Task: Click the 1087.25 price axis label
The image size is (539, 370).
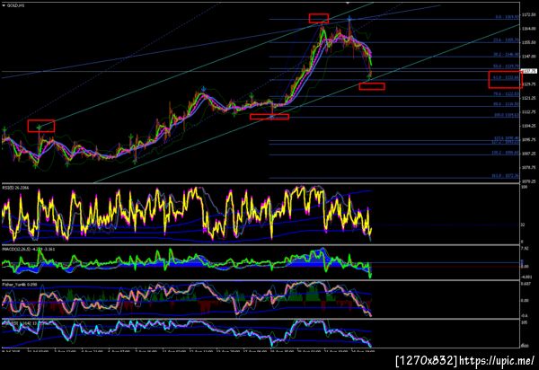Action: [529, 154]
